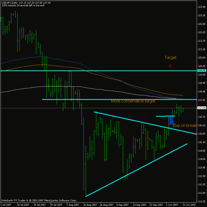Viewport: 207px width, 207px height.
Task: Click the '26 Aug 2007' date label
Action: click(x=107, y=205)
